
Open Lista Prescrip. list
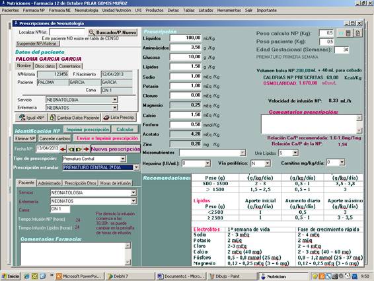coord(119,118)
